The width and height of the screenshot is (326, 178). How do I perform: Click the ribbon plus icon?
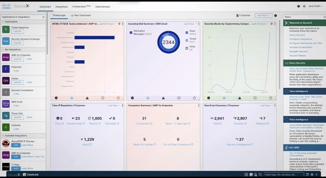316,175
